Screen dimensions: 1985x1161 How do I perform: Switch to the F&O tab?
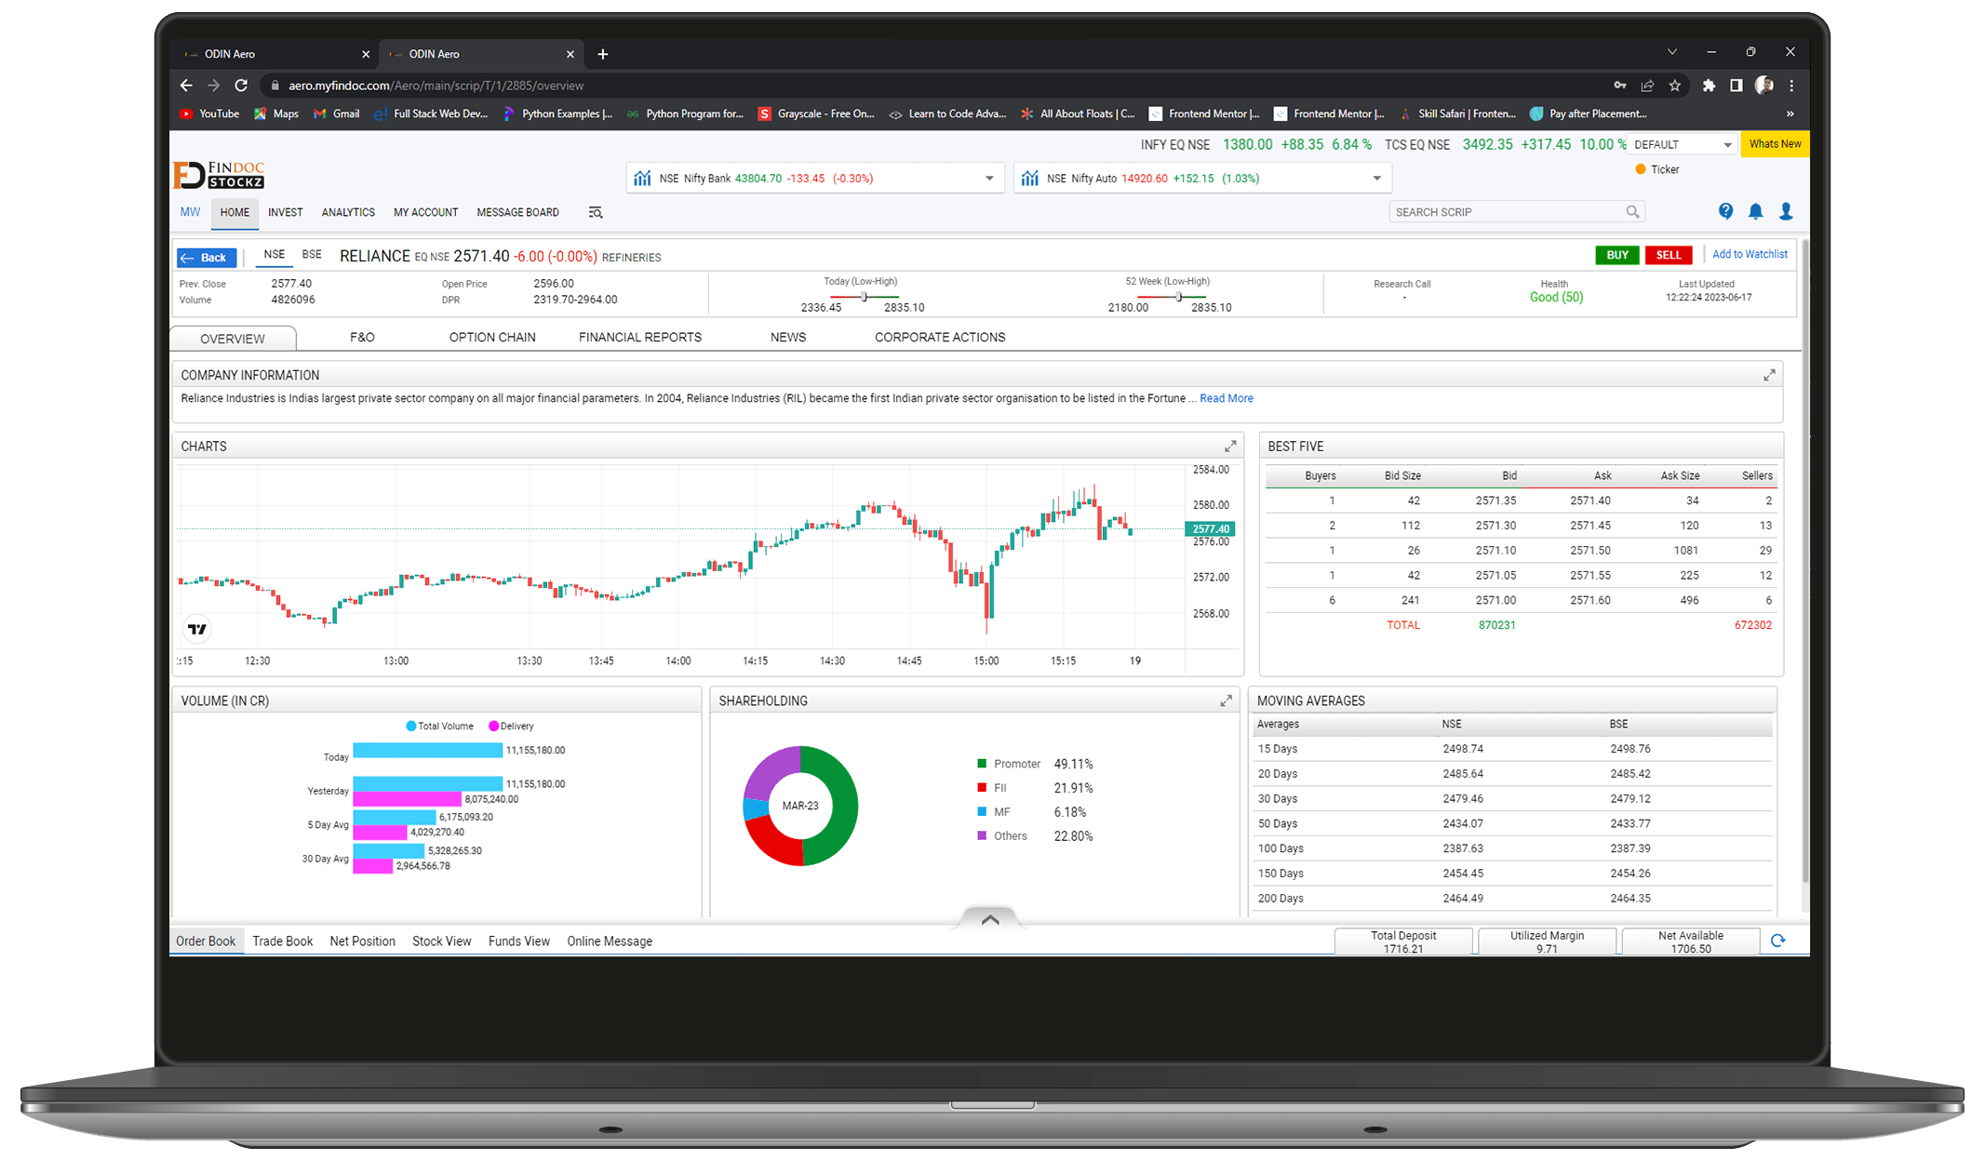[x=362, y=337]
